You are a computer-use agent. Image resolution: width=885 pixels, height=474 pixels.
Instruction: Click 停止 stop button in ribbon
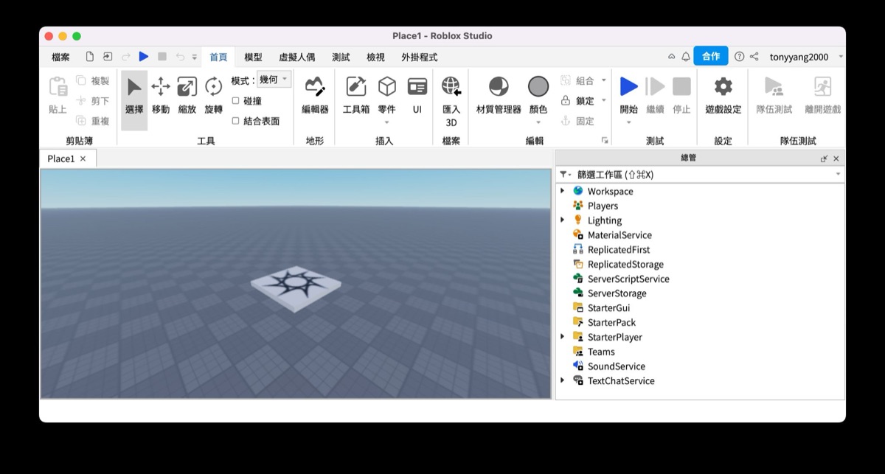click(681, 97)
